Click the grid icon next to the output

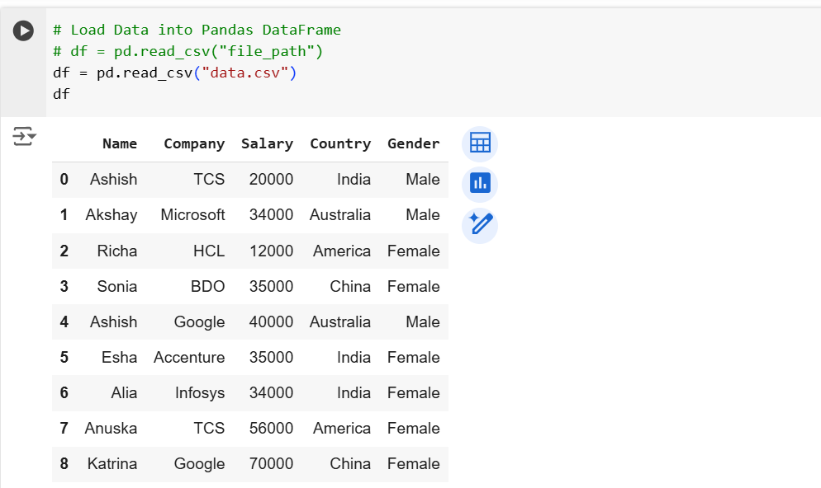pyautogui.click(x=480, y=143)
